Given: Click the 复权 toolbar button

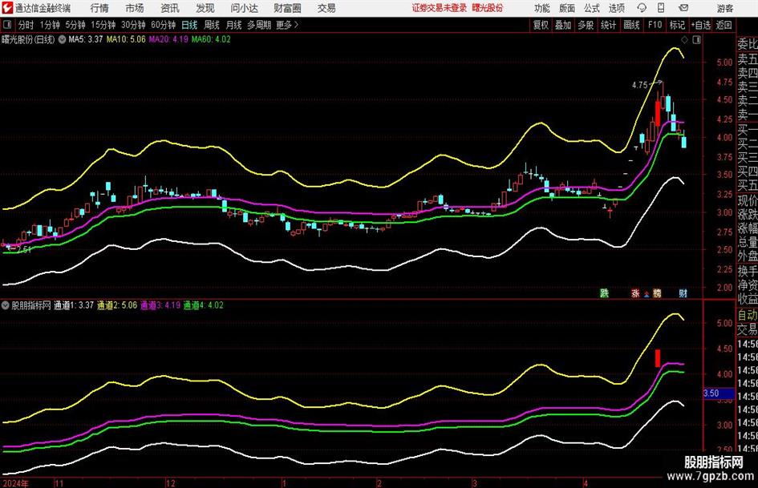Looking at the screenshot, I should pyautogui.click(x=541, y=25).
